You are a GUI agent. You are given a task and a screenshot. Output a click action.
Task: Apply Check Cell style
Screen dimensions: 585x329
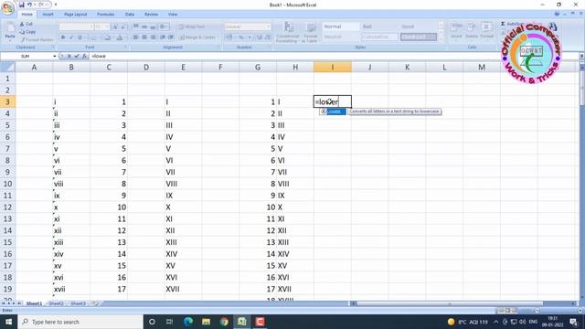coord(419,37)
